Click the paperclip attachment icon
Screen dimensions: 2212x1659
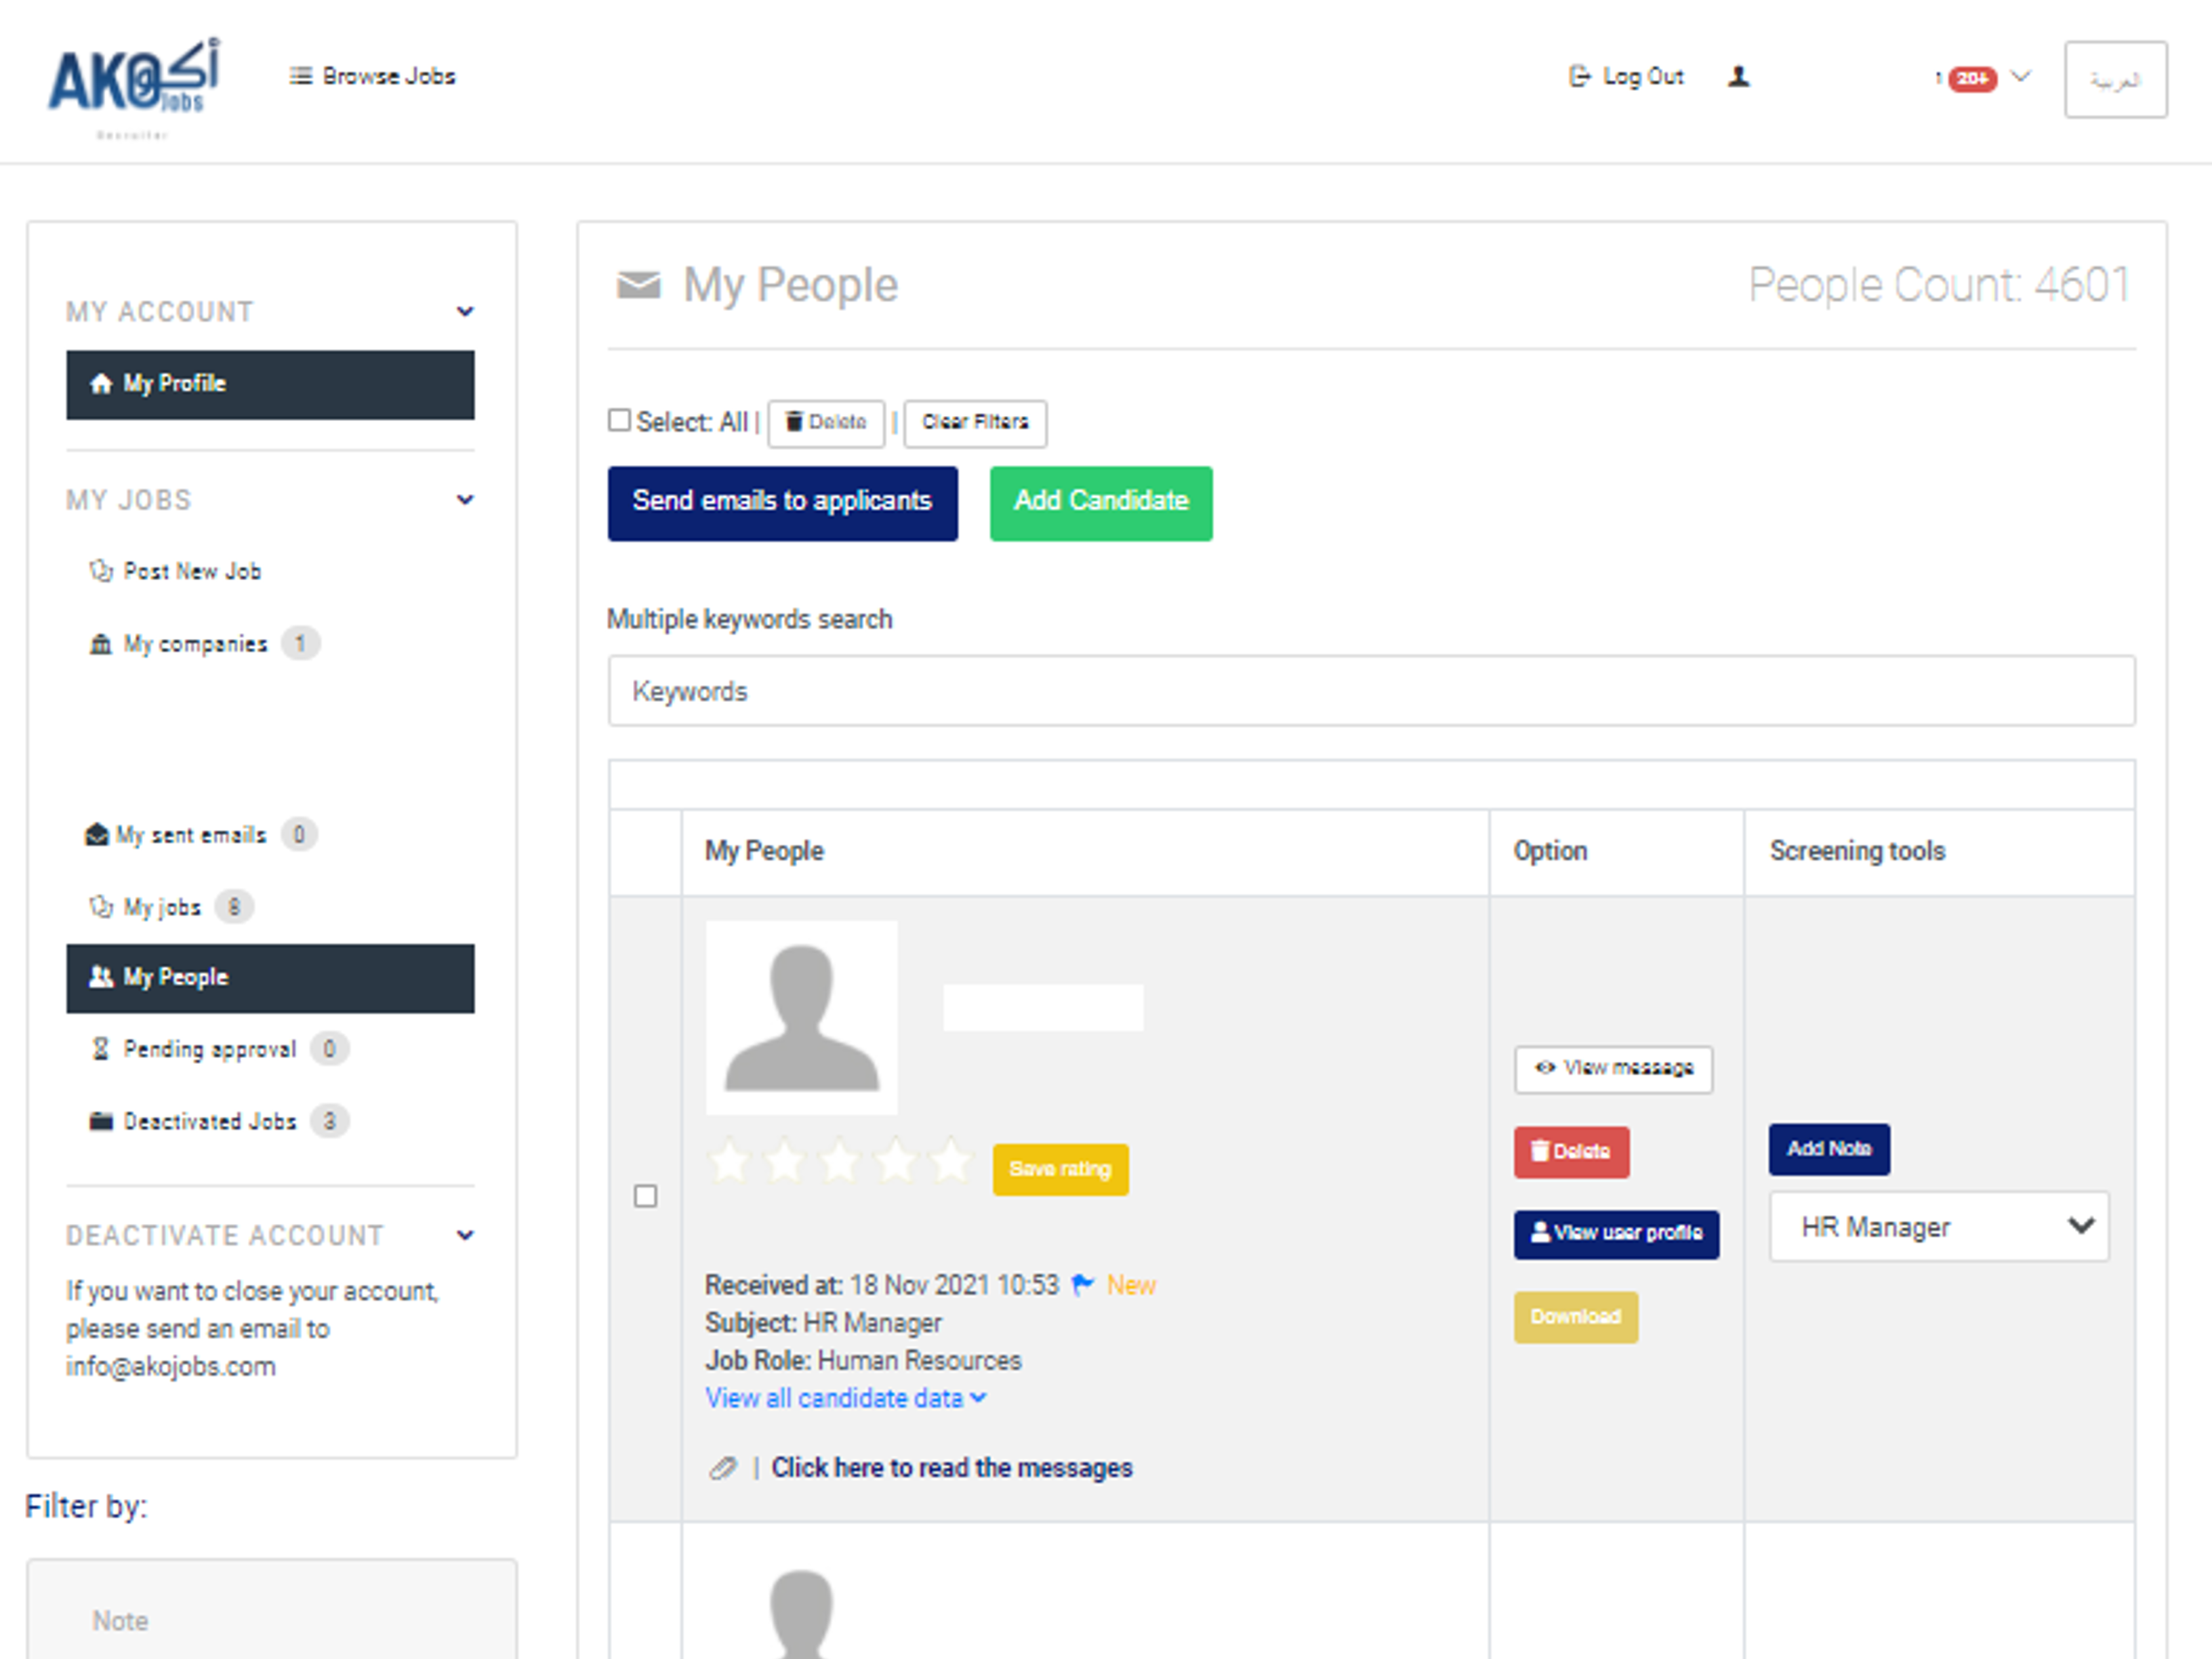722,1467
